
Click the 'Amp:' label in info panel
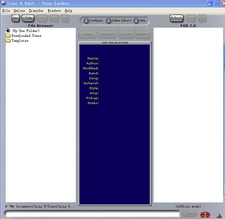tap(94, 93)
